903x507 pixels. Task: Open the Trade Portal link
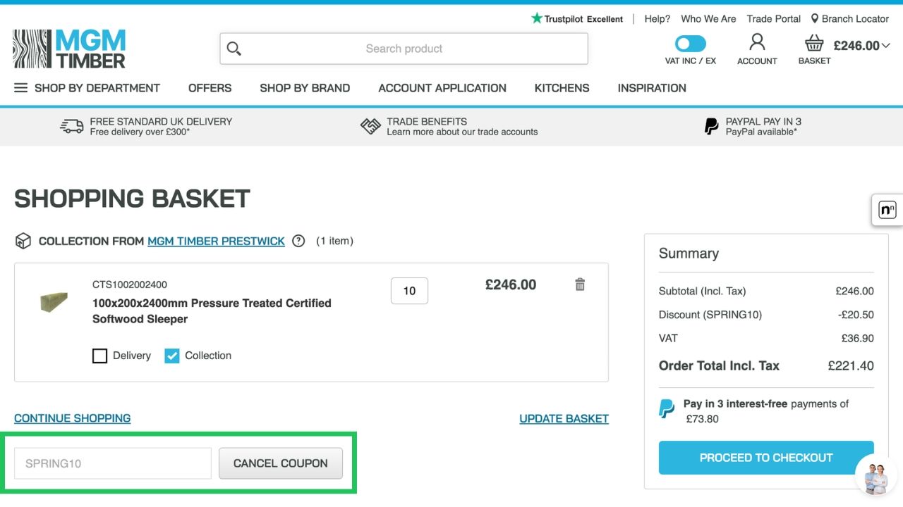[x=774, y=19]
